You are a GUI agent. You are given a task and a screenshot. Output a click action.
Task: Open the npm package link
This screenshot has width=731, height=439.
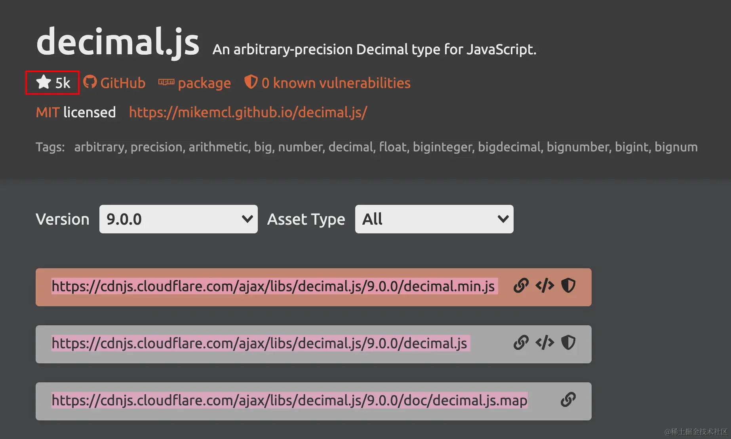click(204, 83)
